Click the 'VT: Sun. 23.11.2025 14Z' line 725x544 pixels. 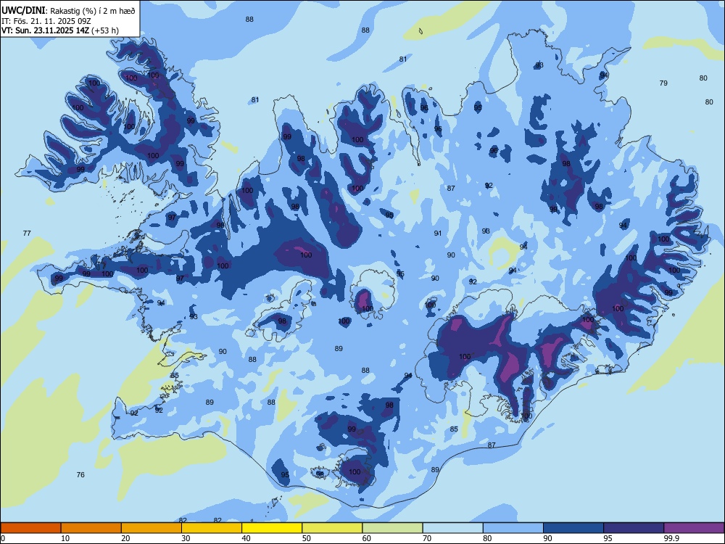[x=45, y=30]
